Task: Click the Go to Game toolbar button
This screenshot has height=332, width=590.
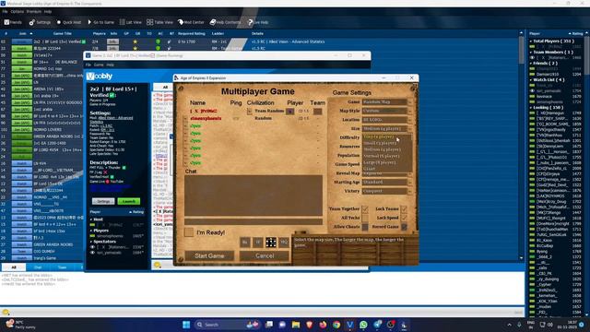Action: tap(100, 22)
